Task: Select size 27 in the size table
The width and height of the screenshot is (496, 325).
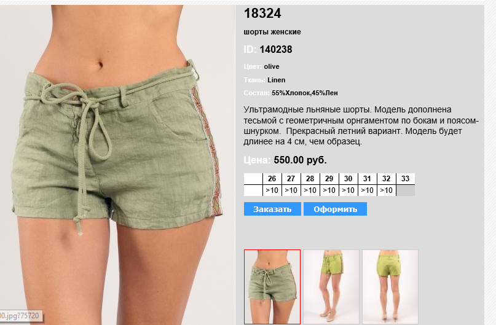Action: coord(291,179)
